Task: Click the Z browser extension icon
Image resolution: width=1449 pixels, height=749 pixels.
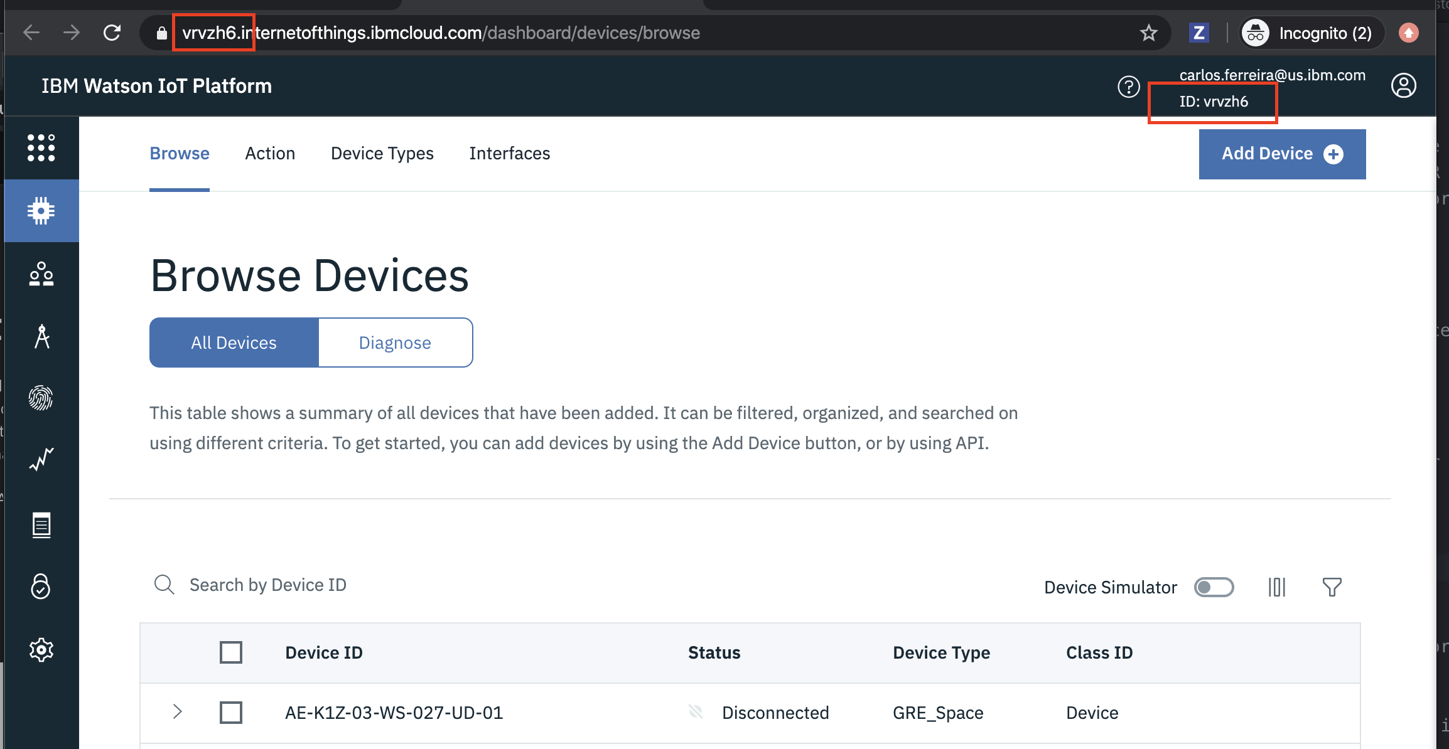Action: coord(1199,33)
